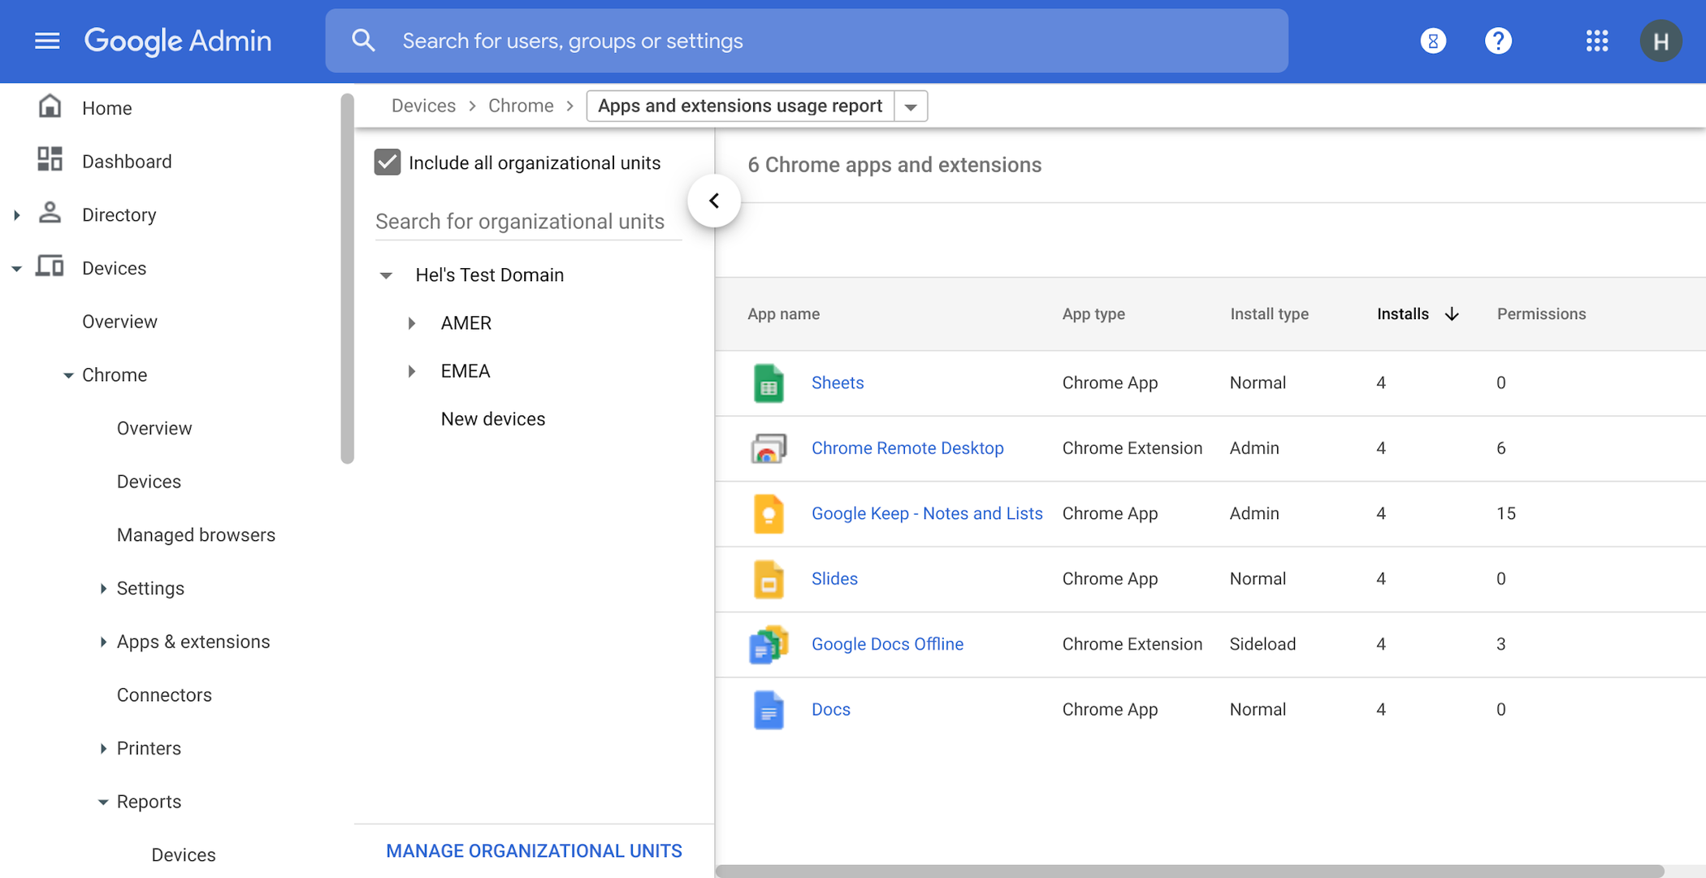Click the Installs sort arrow
This screenshot has width=1706, height=878.
(1452, 314)
